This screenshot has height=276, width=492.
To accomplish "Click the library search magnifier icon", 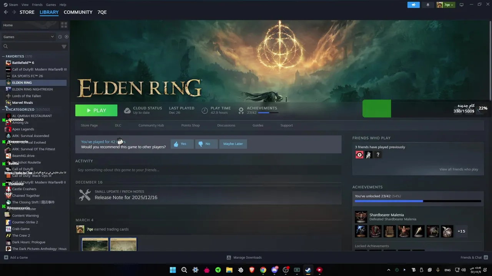I will (5, 46).
